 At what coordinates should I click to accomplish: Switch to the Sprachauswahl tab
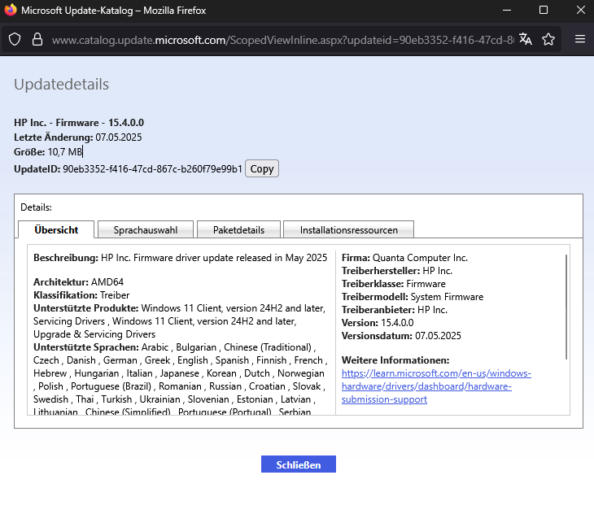(x=146, y=230)
